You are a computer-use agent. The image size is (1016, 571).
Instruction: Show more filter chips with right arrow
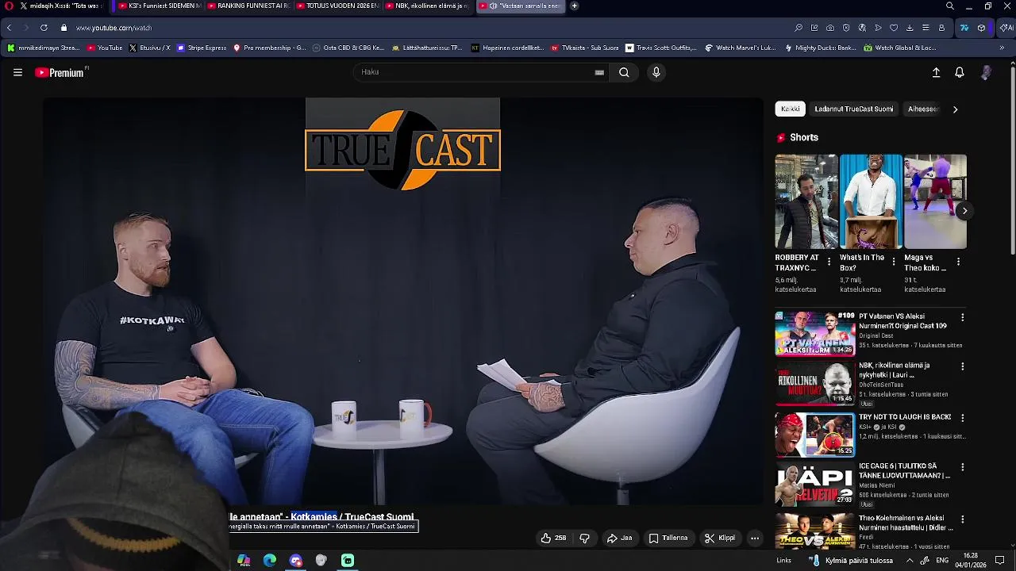coord(955,109)
